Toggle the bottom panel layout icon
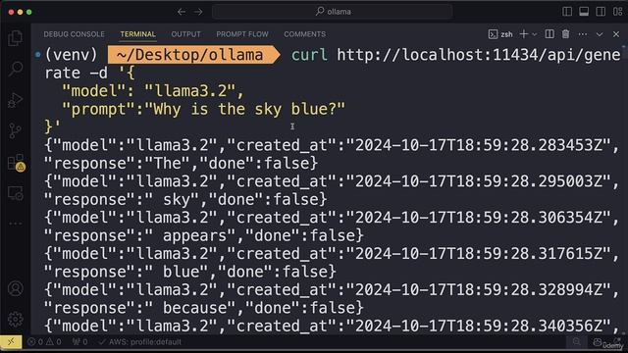Image resolution: width=628 pixels, height=353 pixels. tap(584, 12)
